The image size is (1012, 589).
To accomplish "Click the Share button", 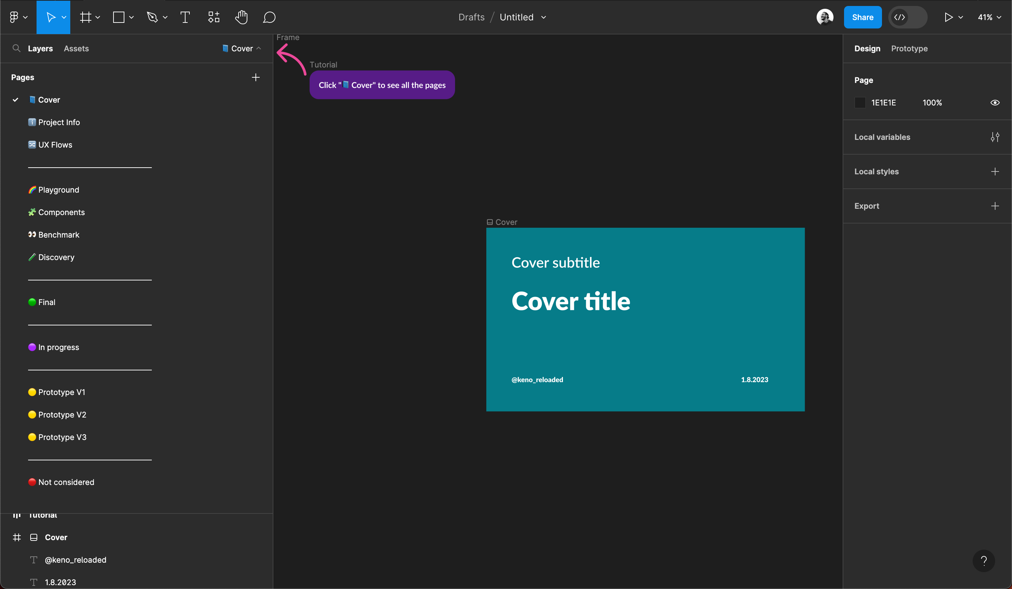I will tap(863, 17).
